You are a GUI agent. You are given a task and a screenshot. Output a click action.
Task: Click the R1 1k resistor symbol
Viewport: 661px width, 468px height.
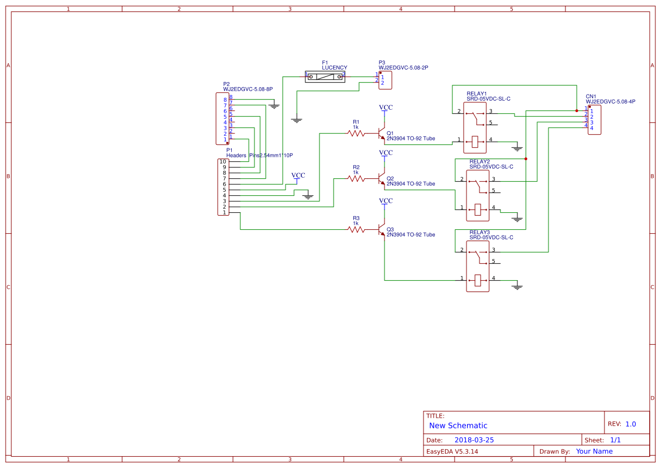point(356,134)
